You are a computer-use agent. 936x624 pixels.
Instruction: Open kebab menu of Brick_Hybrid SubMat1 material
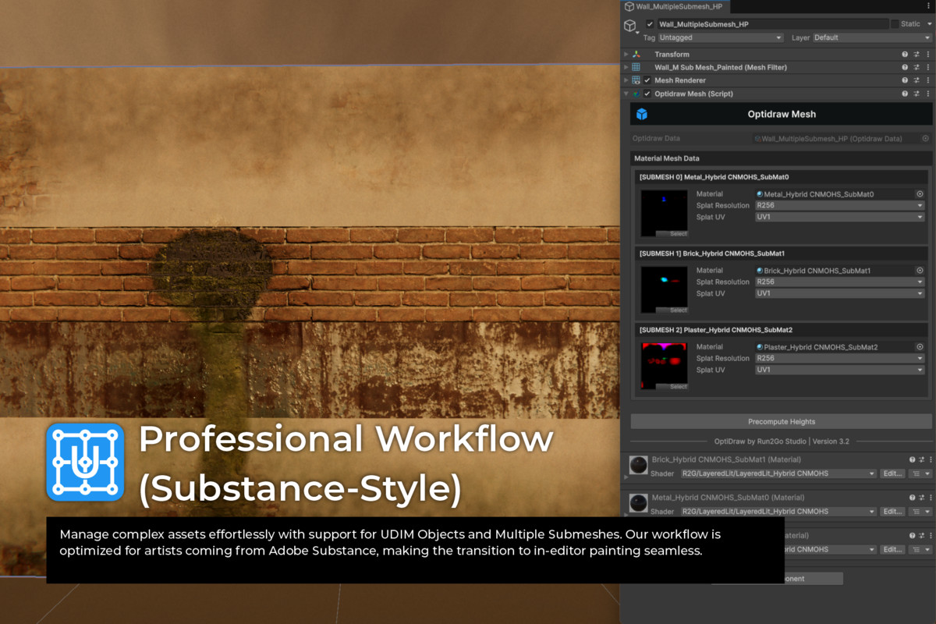click(929, 460)
